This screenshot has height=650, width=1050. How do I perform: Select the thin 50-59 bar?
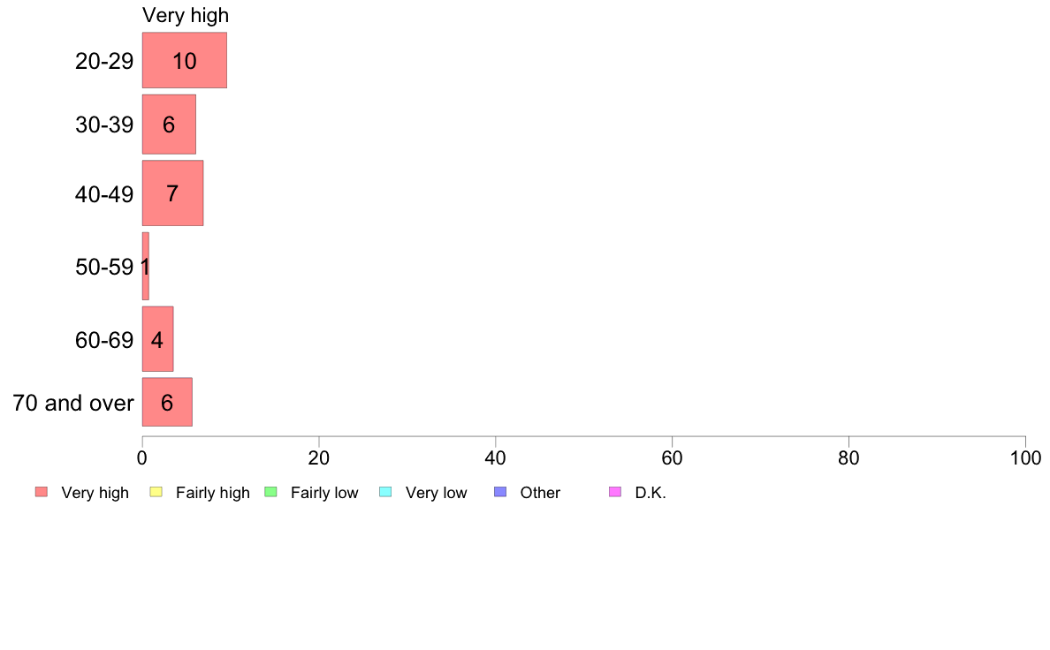pyautogui.click(x=145, y=267)
